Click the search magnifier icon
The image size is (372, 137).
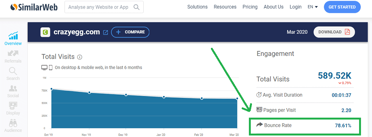point(136,7)
